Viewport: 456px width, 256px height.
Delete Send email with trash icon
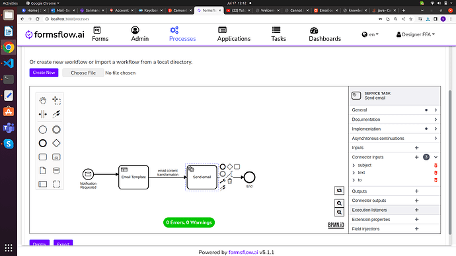tap(230, 181)
